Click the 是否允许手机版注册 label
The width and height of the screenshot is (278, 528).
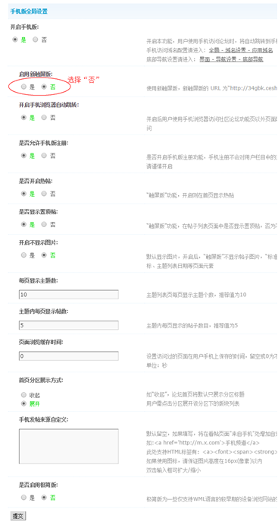click(44, 143)
